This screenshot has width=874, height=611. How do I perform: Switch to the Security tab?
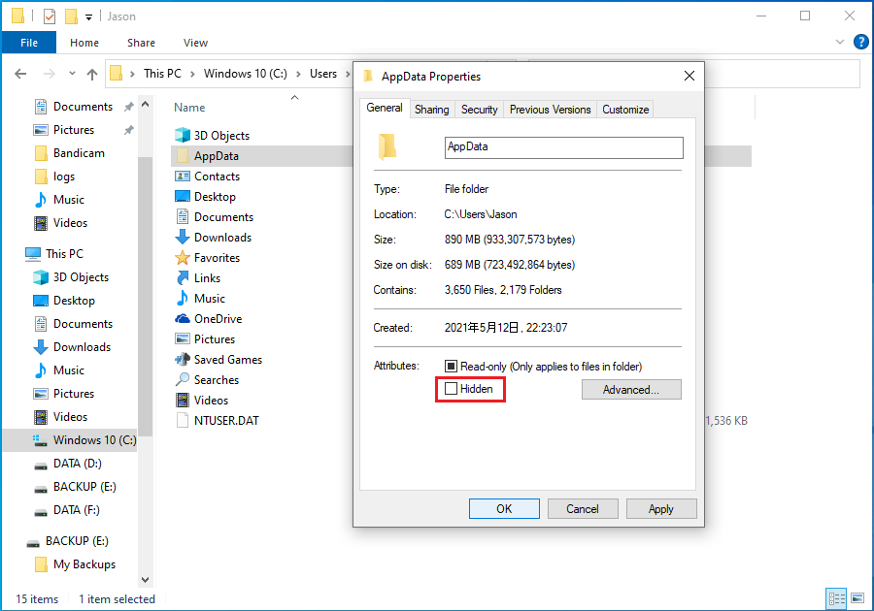pos(479,109)
